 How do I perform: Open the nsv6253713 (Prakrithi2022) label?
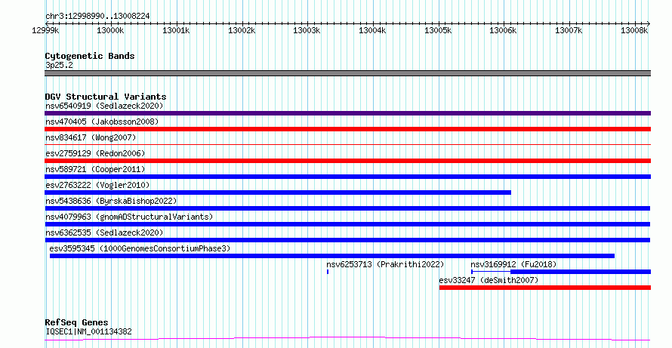(x=385, y=264)
